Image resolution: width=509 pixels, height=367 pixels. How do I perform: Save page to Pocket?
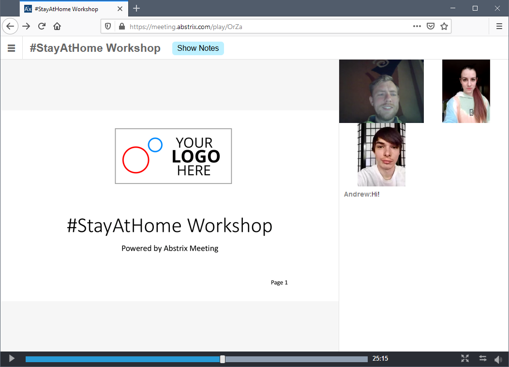coord(431,26)
